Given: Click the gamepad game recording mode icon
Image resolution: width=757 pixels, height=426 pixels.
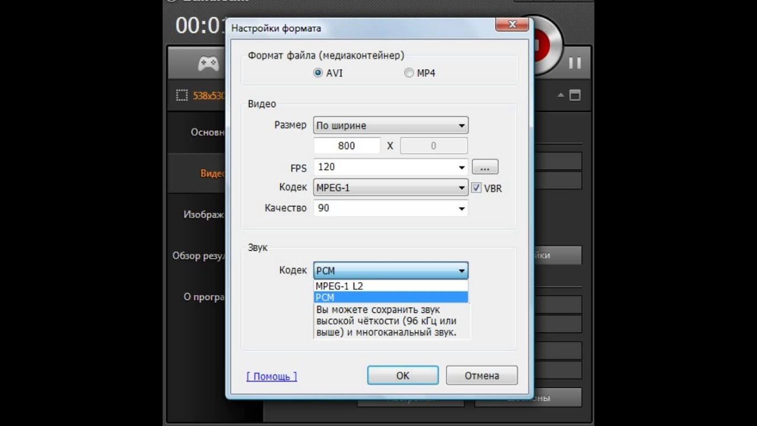Looking at the screenshot, I should coord(208,63).
